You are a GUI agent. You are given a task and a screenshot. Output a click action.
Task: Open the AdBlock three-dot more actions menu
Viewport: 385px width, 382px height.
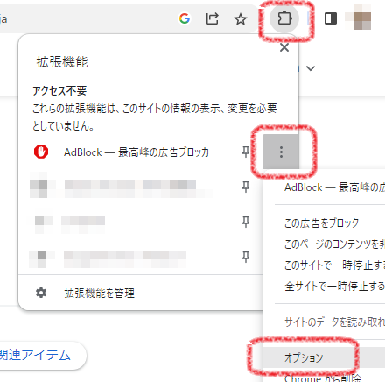pos(281,152)
